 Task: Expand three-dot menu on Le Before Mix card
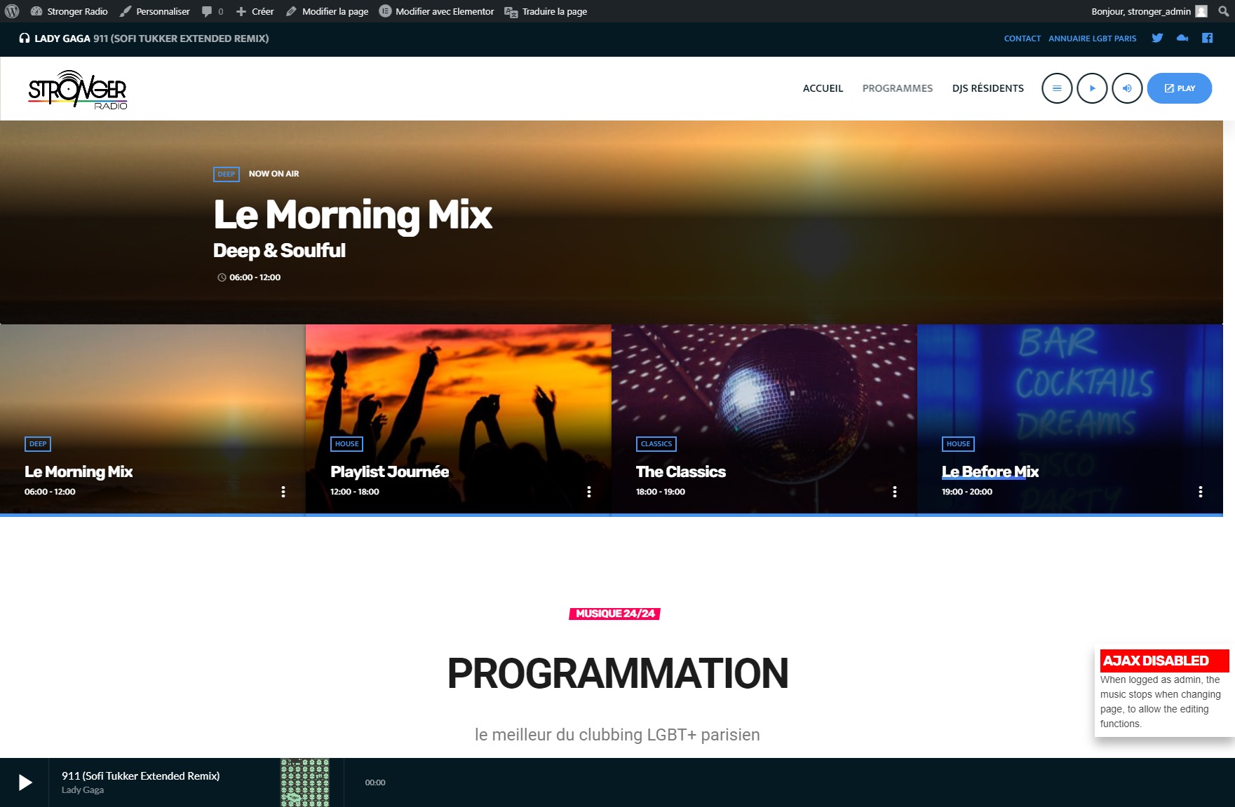pos(1200,492)
